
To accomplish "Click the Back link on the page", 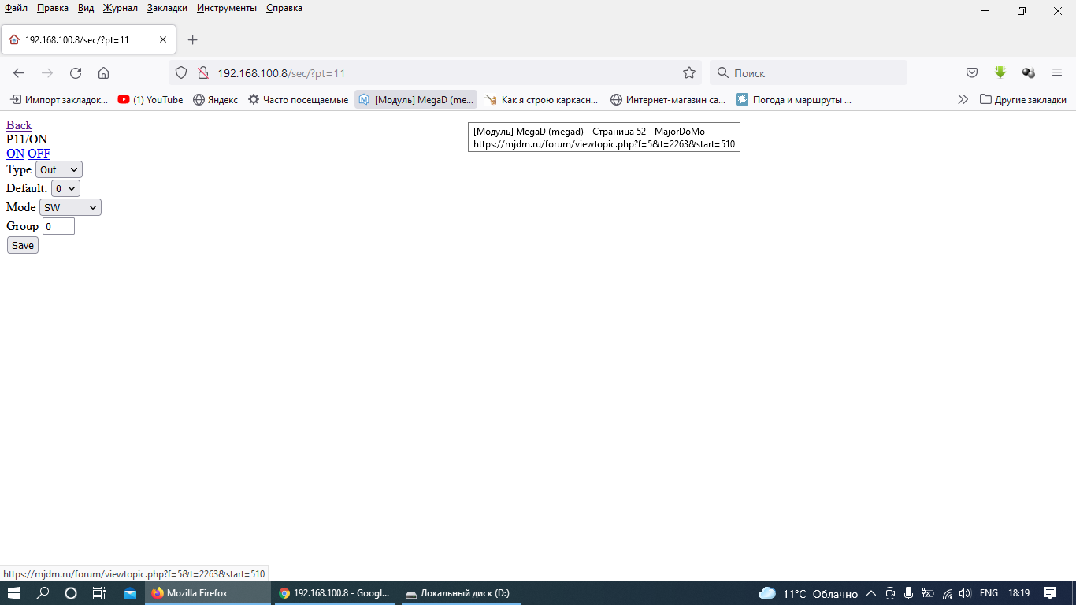I will [19, 125].
